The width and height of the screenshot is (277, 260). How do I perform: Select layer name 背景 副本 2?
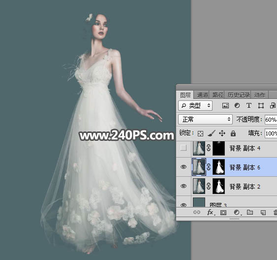click(245, 187)
